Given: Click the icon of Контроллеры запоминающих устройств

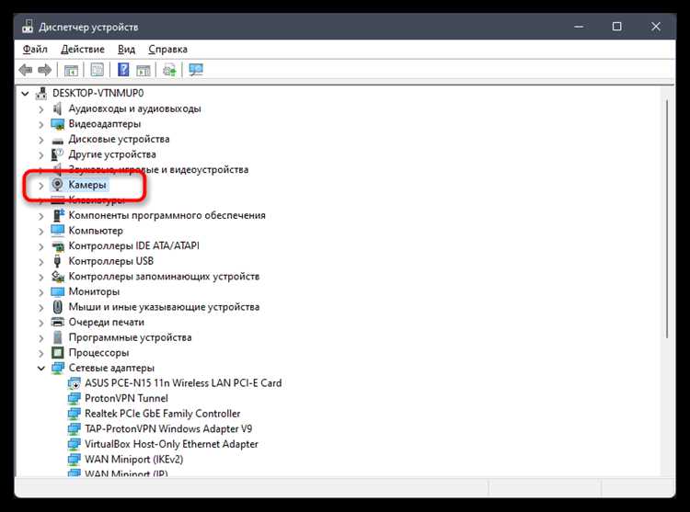Looking at the screenshot, I should pos(58,277).
